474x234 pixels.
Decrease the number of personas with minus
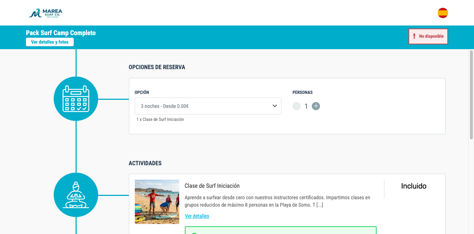coord(297,106)
